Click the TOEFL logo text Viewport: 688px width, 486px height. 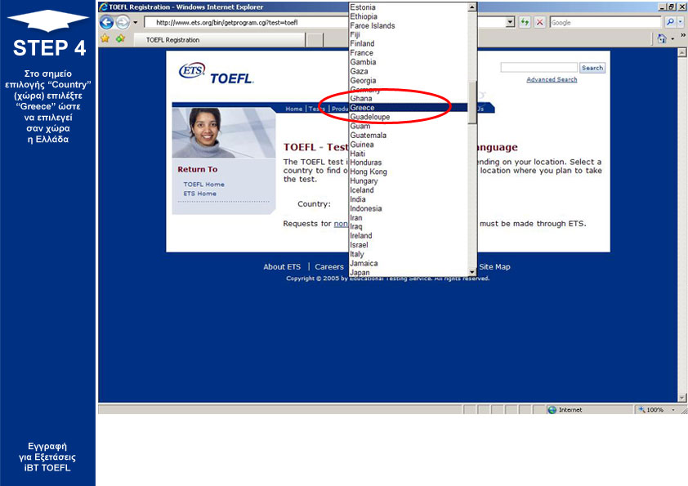pyautogui.click(x=232, y=78)
